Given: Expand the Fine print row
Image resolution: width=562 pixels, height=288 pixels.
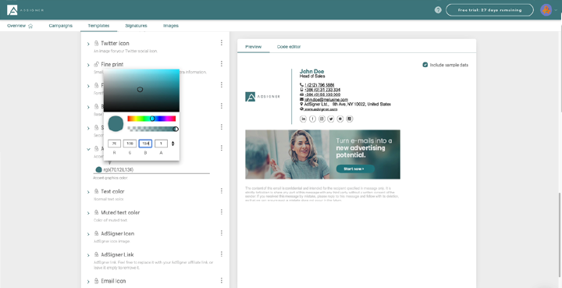Looking at the screenshot, I should [x=88, y=66].
